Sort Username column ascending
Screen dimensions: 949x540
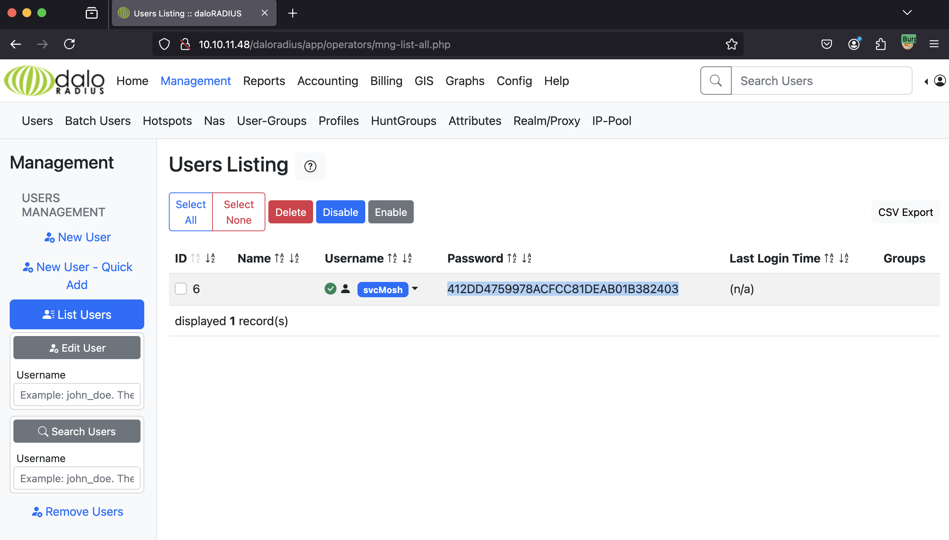click(x=392, y=258)
